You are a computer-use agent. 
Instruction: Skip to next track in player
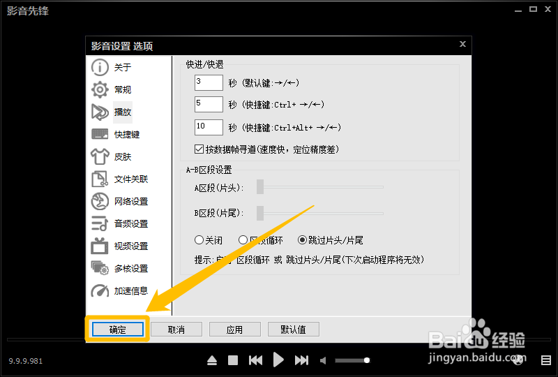301,360
